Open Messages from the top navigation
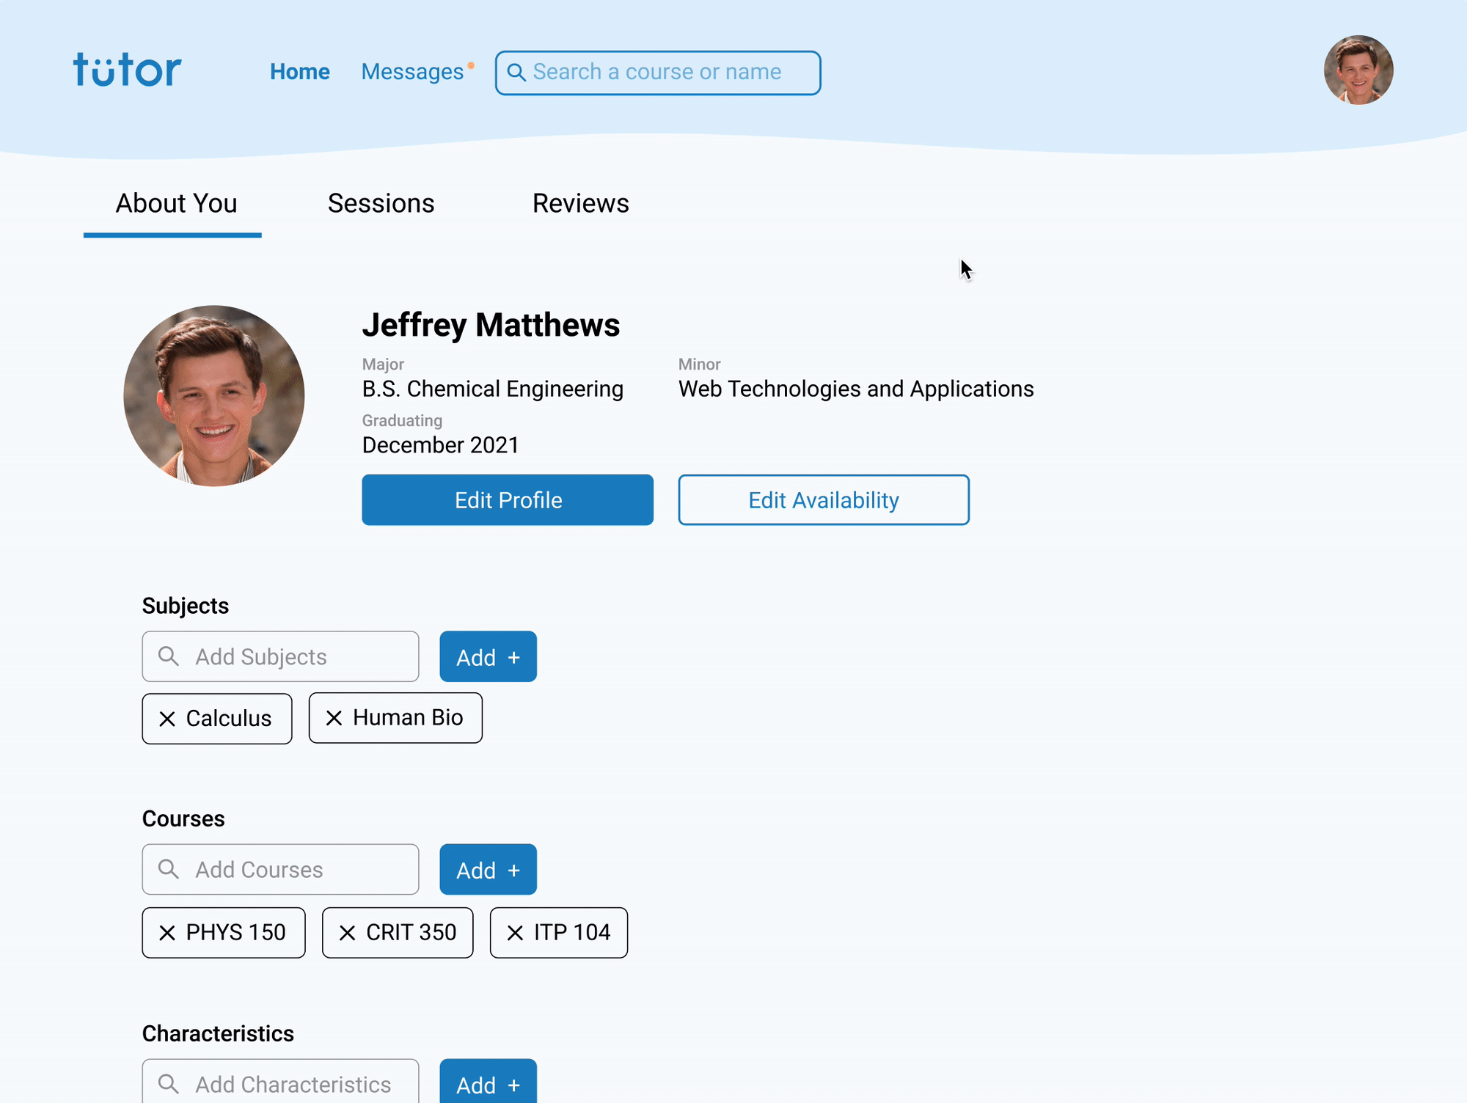The width and height of the screenshot is (1467, 1103). 412,72
